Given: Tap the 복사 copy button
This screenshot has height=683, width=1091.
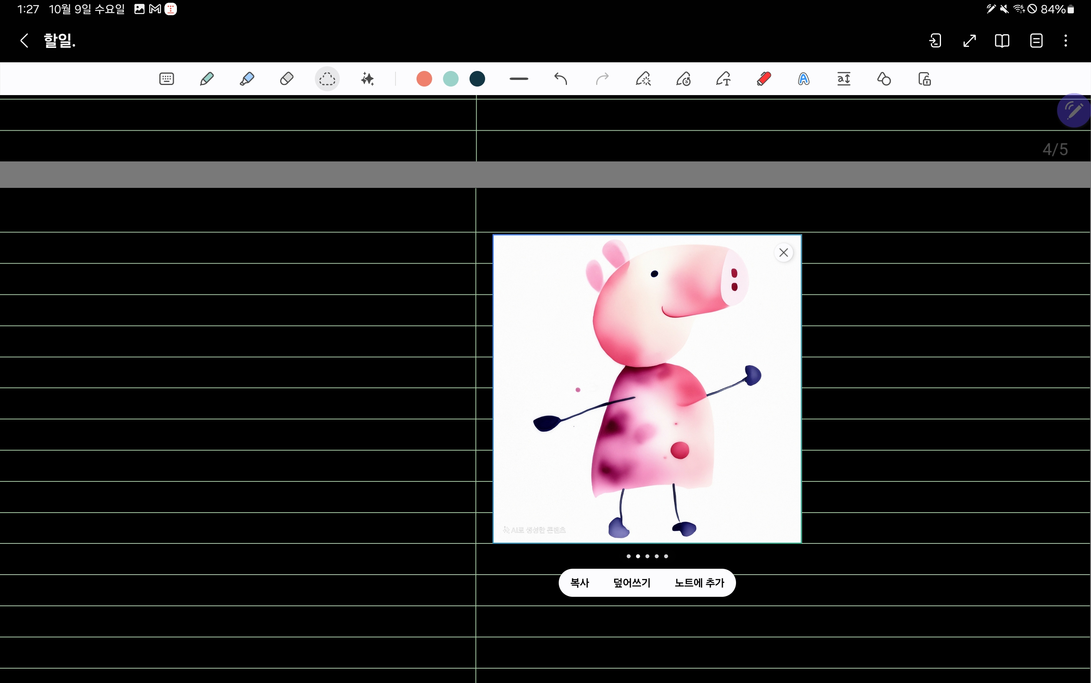Looking at the screenshot, I should click(x=579, y=583).
